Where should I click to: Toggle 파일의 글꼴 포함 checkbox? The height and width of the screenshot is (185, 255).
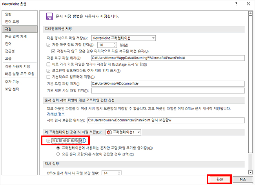pos(48,141)
